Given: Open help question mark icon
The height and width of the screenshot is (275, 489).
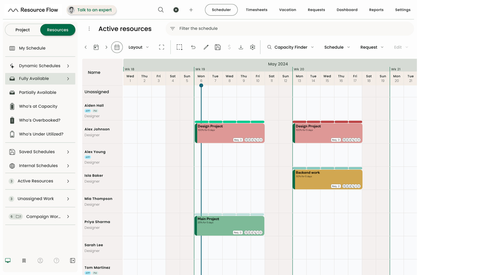Looking at the screenshot, I should coord(56,260).
